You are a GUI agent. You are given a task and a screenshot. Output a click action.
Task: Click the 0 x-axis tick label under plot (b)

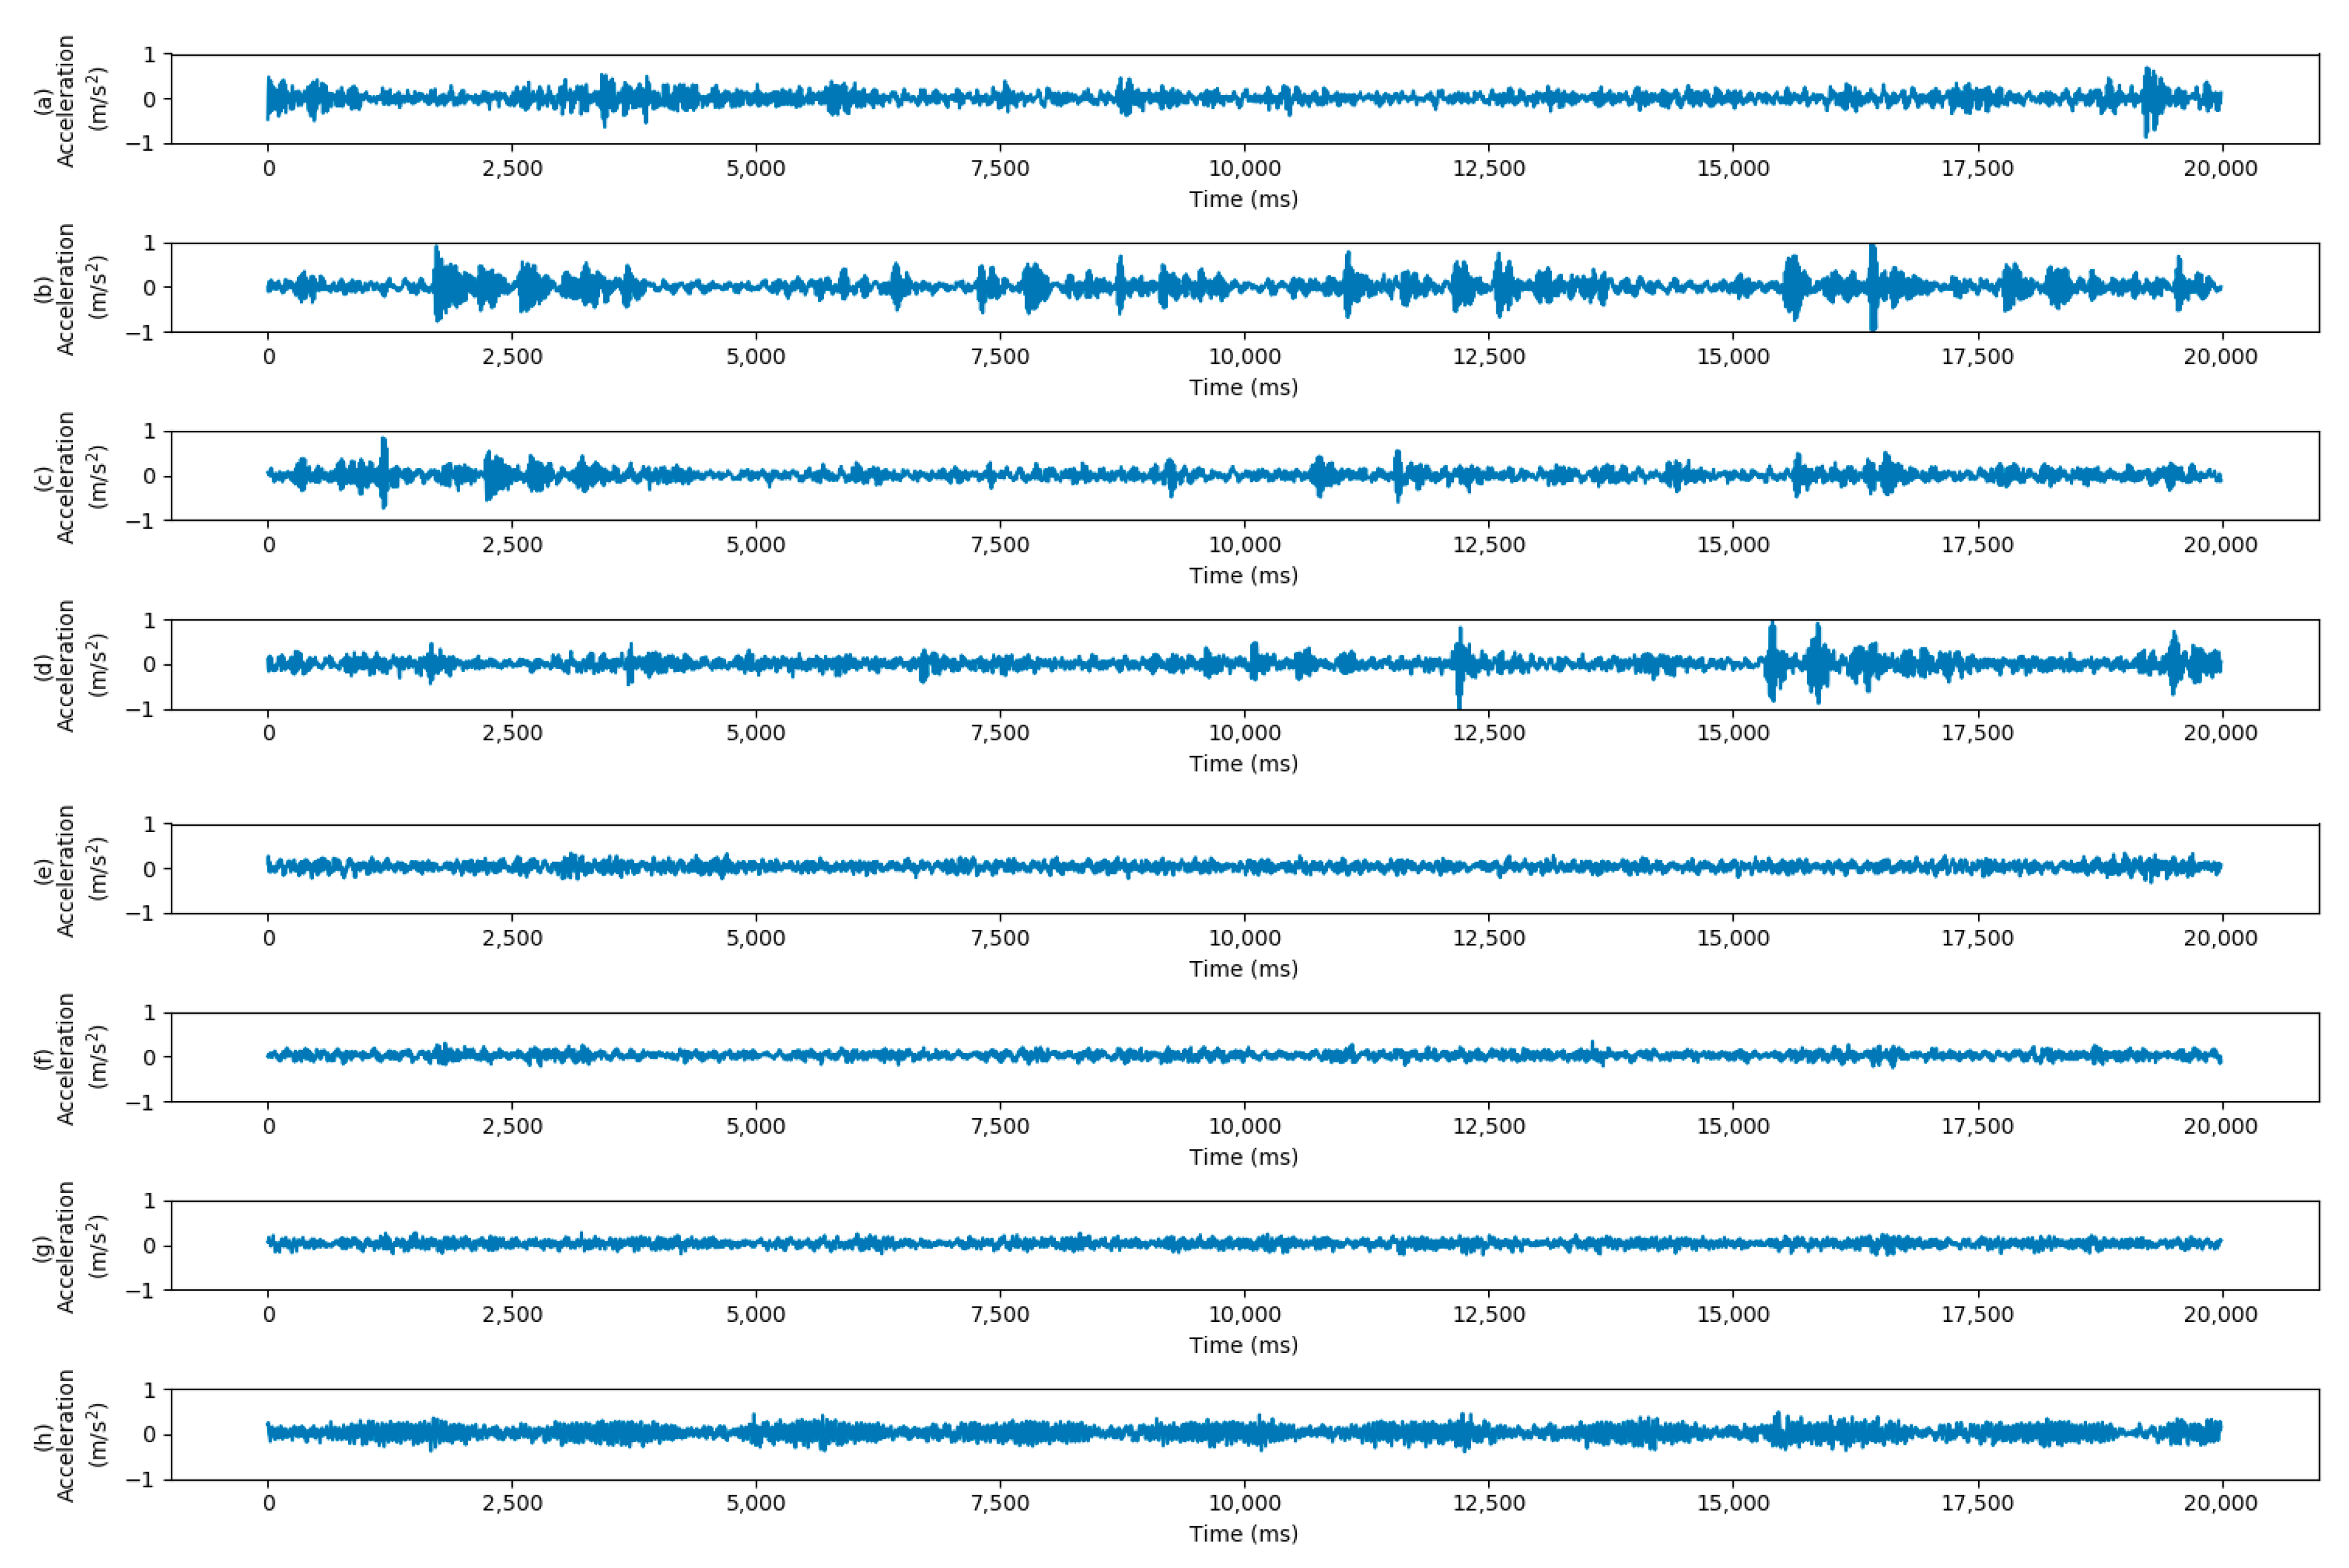click(268, 357)
